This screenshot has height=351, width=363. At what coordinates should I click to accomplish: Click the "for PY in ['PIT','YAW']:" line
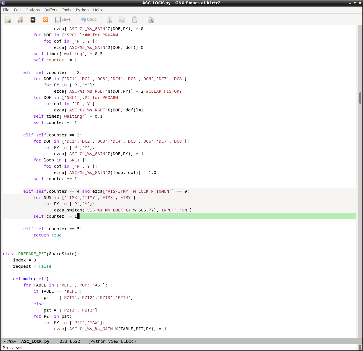74,323
